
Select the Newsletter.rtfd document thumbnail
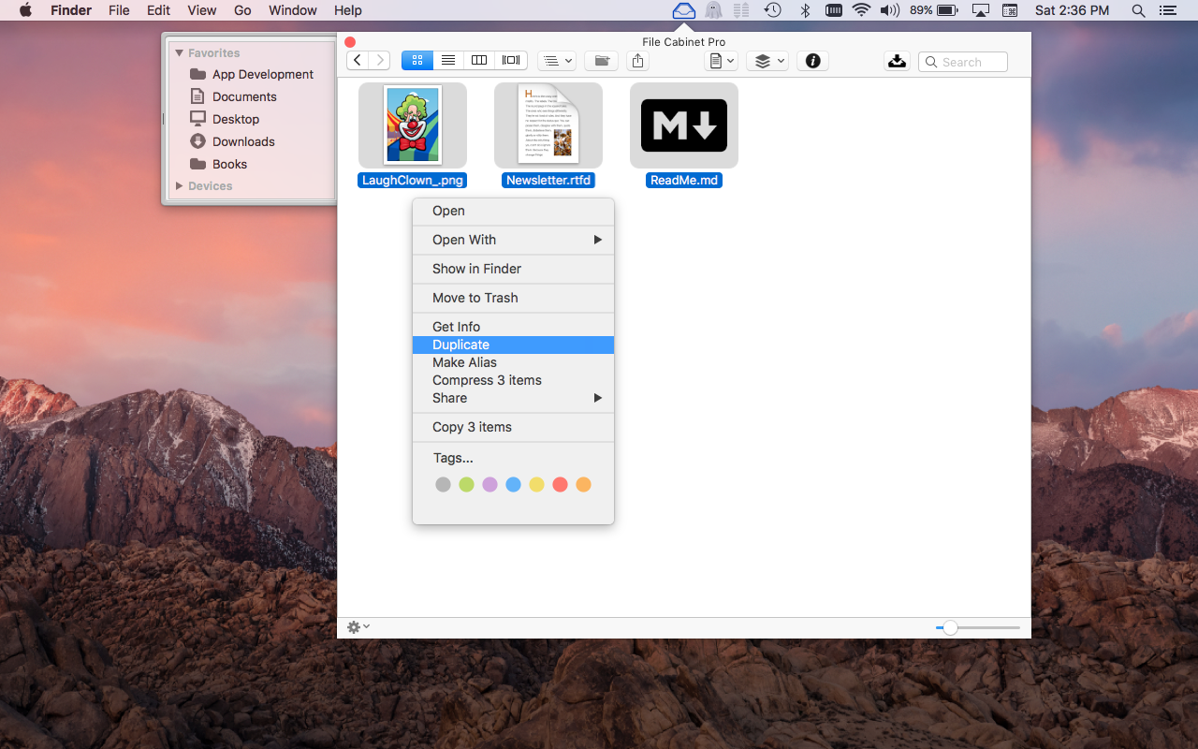(x=548, y=125)
